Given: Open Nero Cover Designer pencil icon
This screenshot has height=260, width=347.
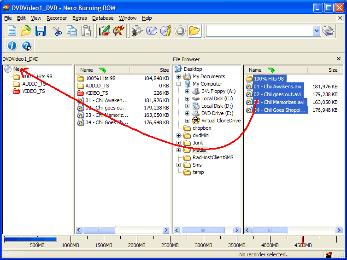Looking at the screenshot, I should pyautogui.click(x=105, y=31).
